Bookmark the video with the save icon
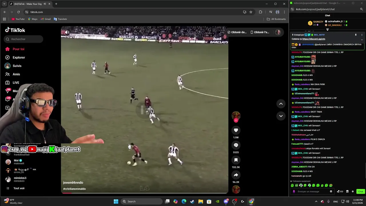Viewport: 366px width, 206px height. 236,160
